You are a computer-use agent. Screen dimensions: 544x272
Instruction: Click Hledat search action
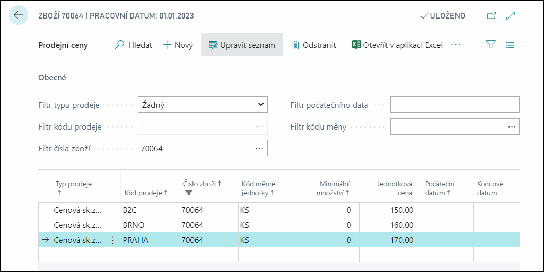134,45
